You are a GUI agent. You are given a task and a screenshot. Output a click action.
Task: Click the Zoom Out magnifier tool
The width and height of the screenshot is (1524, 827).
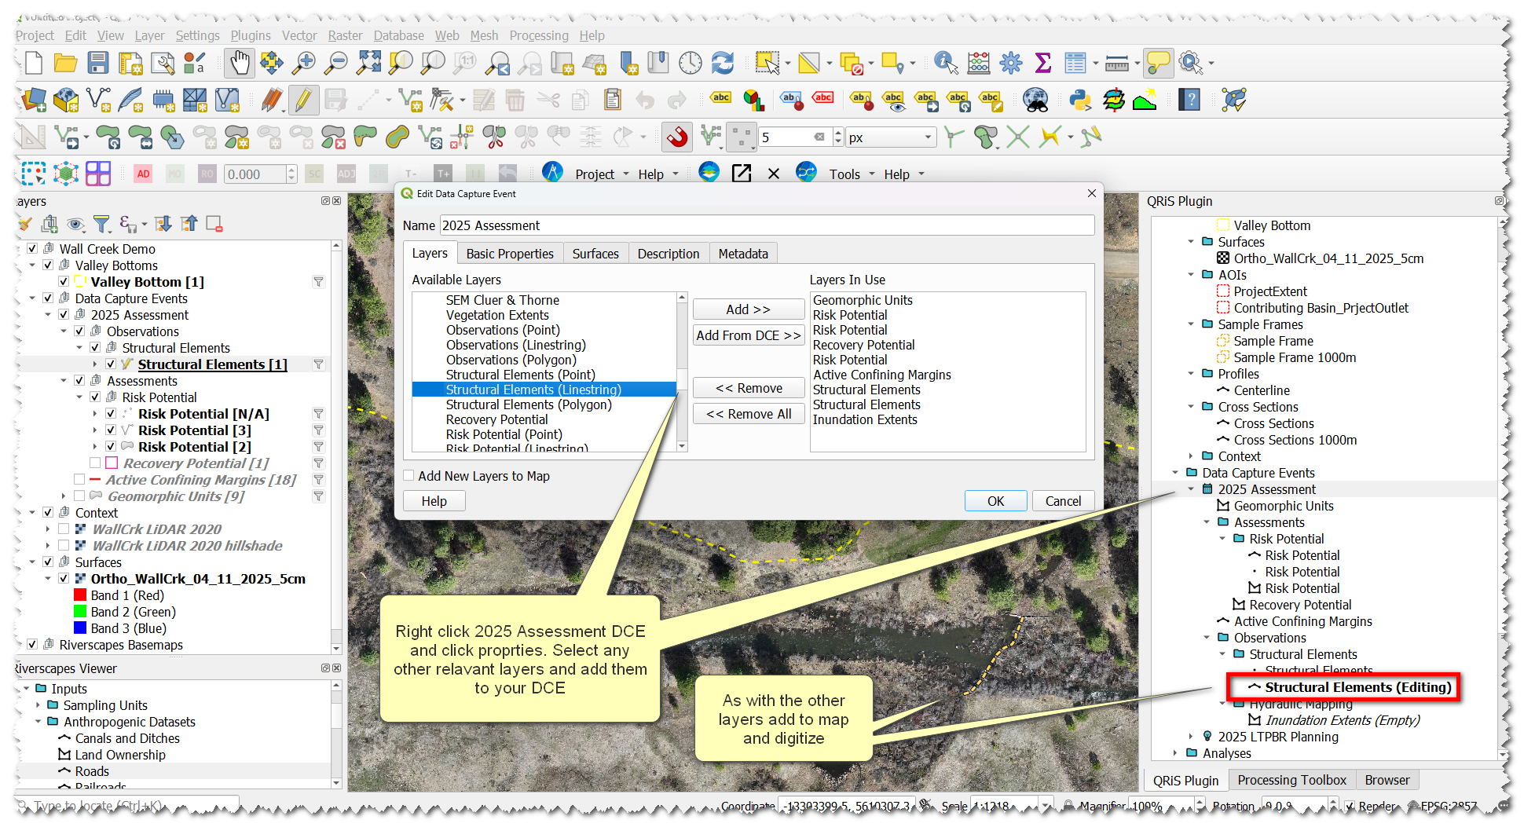336,63
